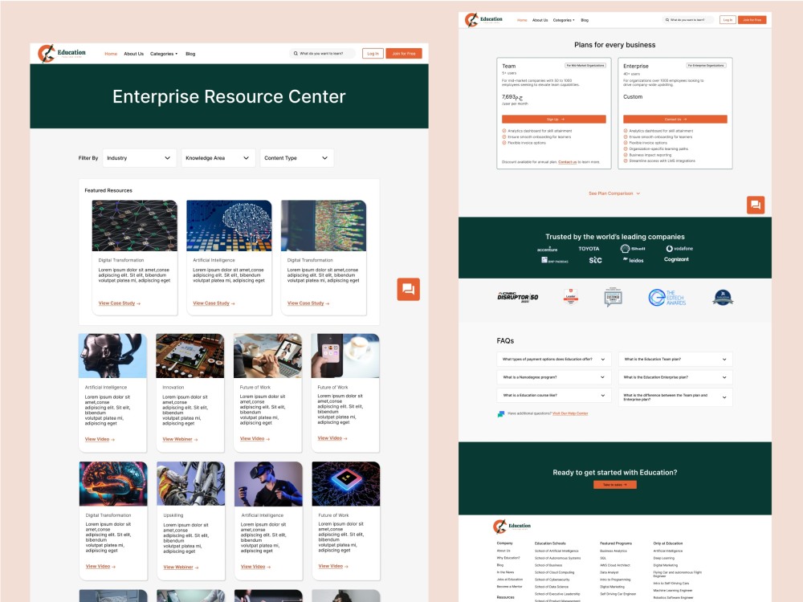Viewport: 803px width, 602px height.
Task: Expand Categories menu in Resource Center header
Action: (164, 54)
